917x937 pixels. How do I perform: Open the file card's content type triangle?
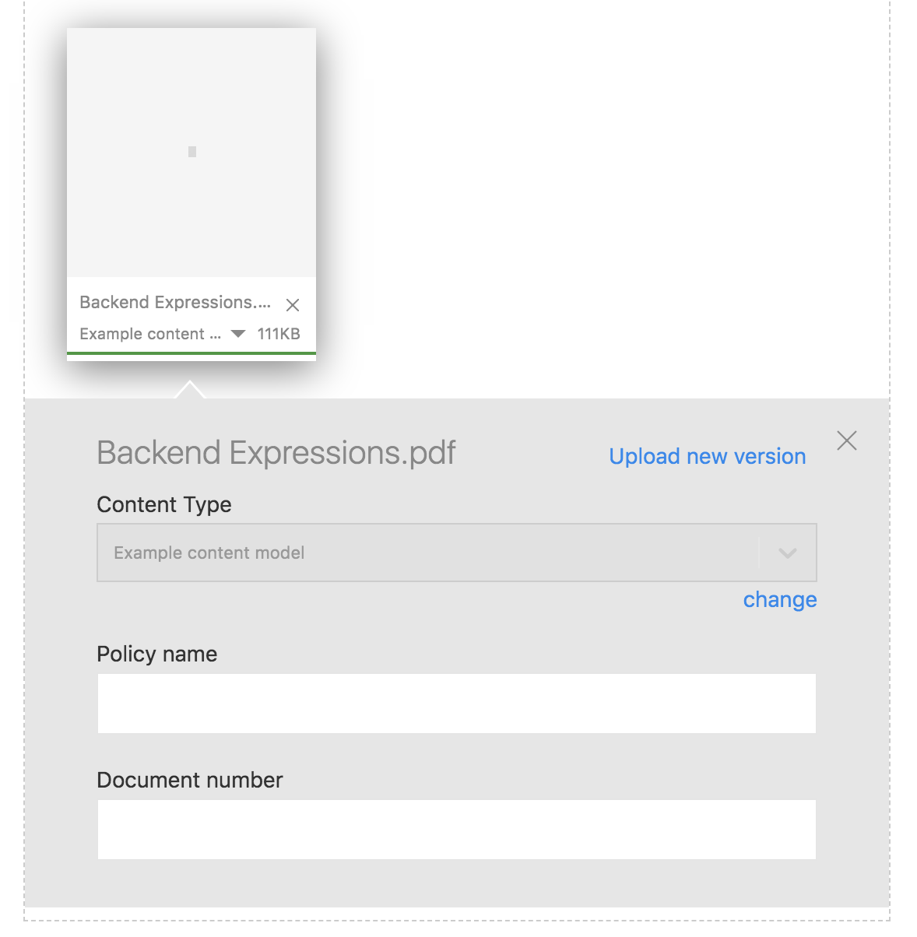(x=239, y=334)
